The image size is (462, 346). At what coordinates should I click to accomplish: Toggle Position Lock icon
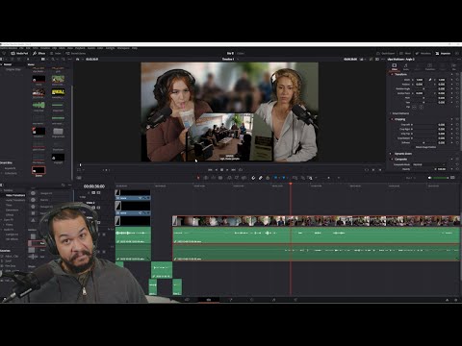[268, 178]
